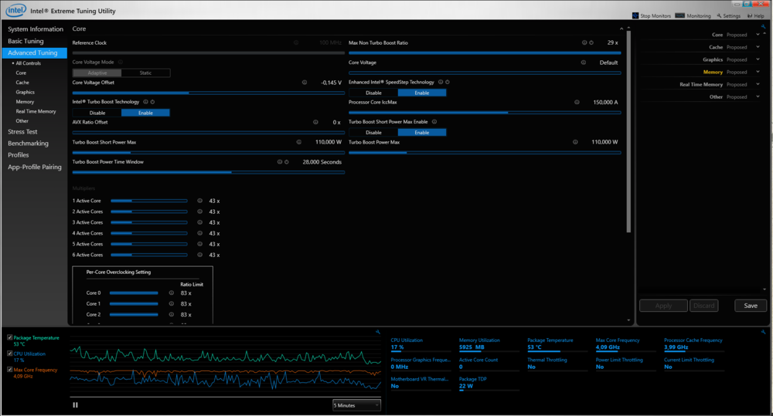Click info icon beside Core Voltage Offset
Image resolution: width=773 pixels, height=416 pixels.
(x=304, y=82)
